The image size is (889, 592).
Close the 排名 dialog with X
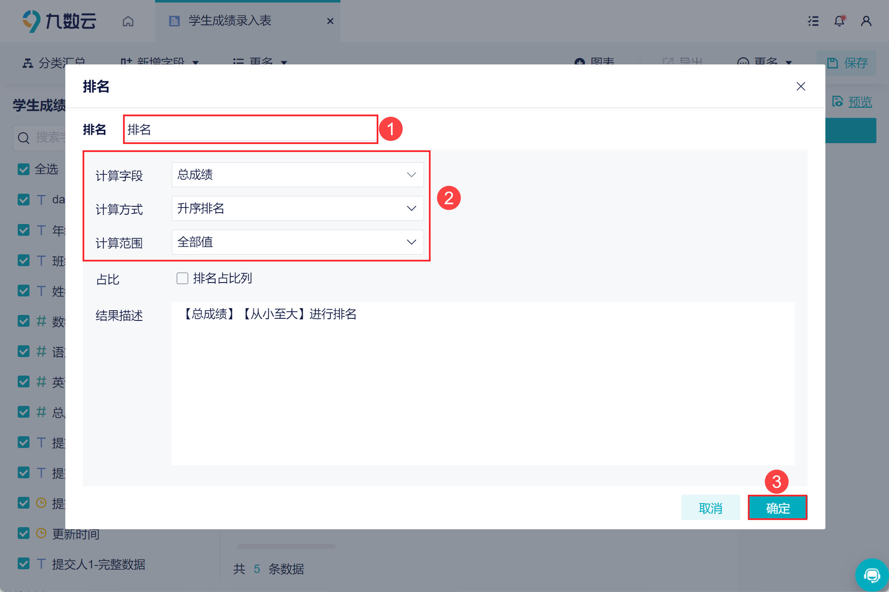click(x=801, y=86)
